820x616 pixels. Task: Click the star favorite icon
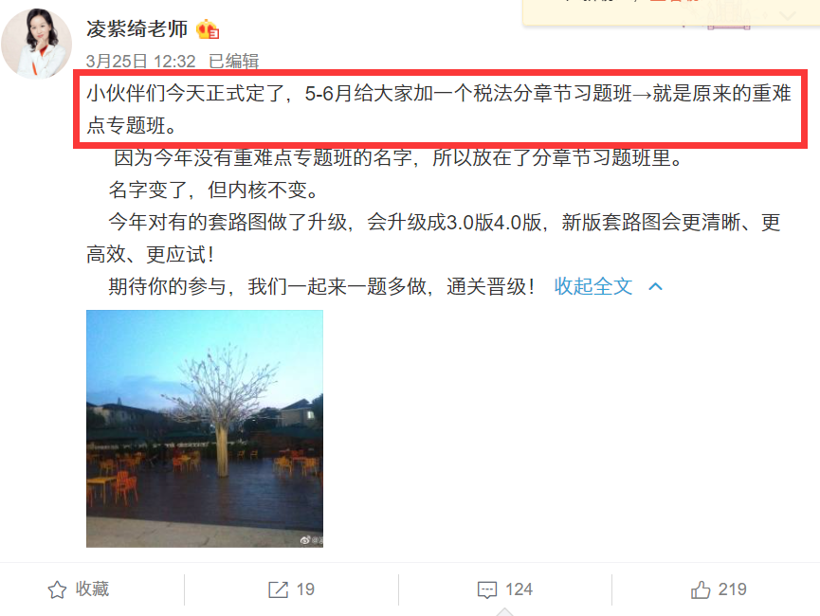coord(57,589)
